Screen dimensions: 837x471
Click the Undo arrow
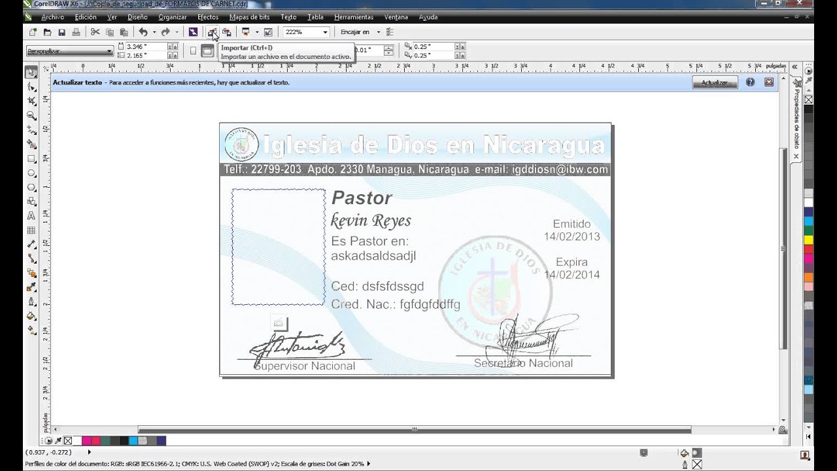[143, 32]
